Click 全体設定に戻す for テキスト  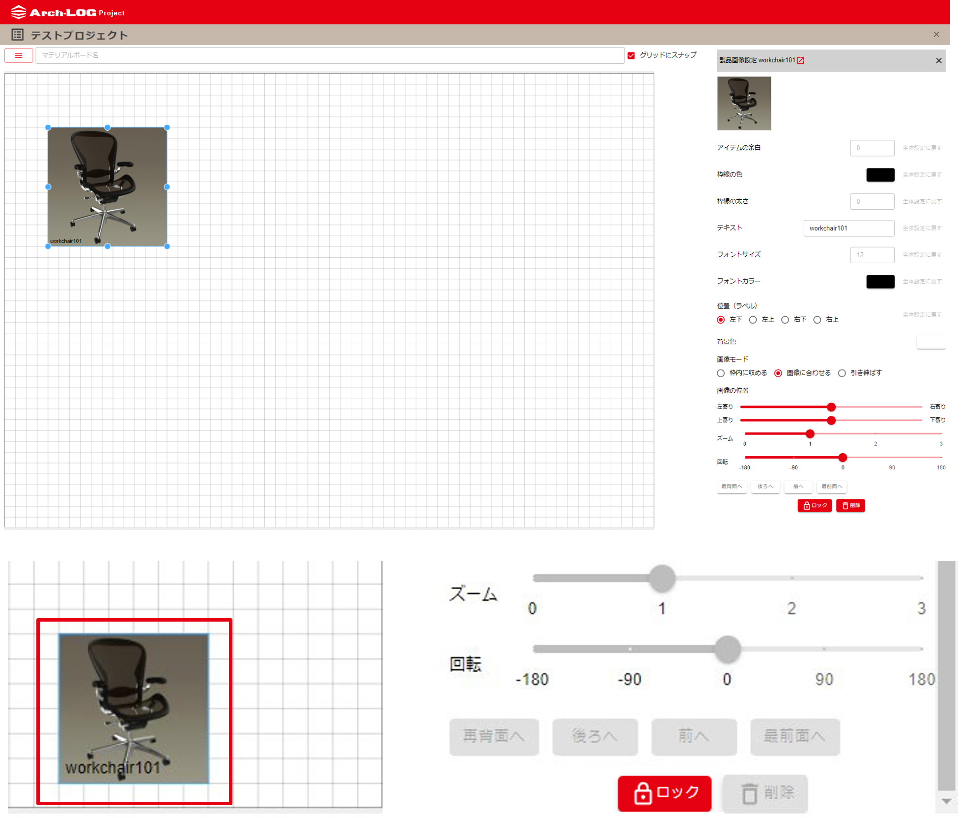(922, 228)
